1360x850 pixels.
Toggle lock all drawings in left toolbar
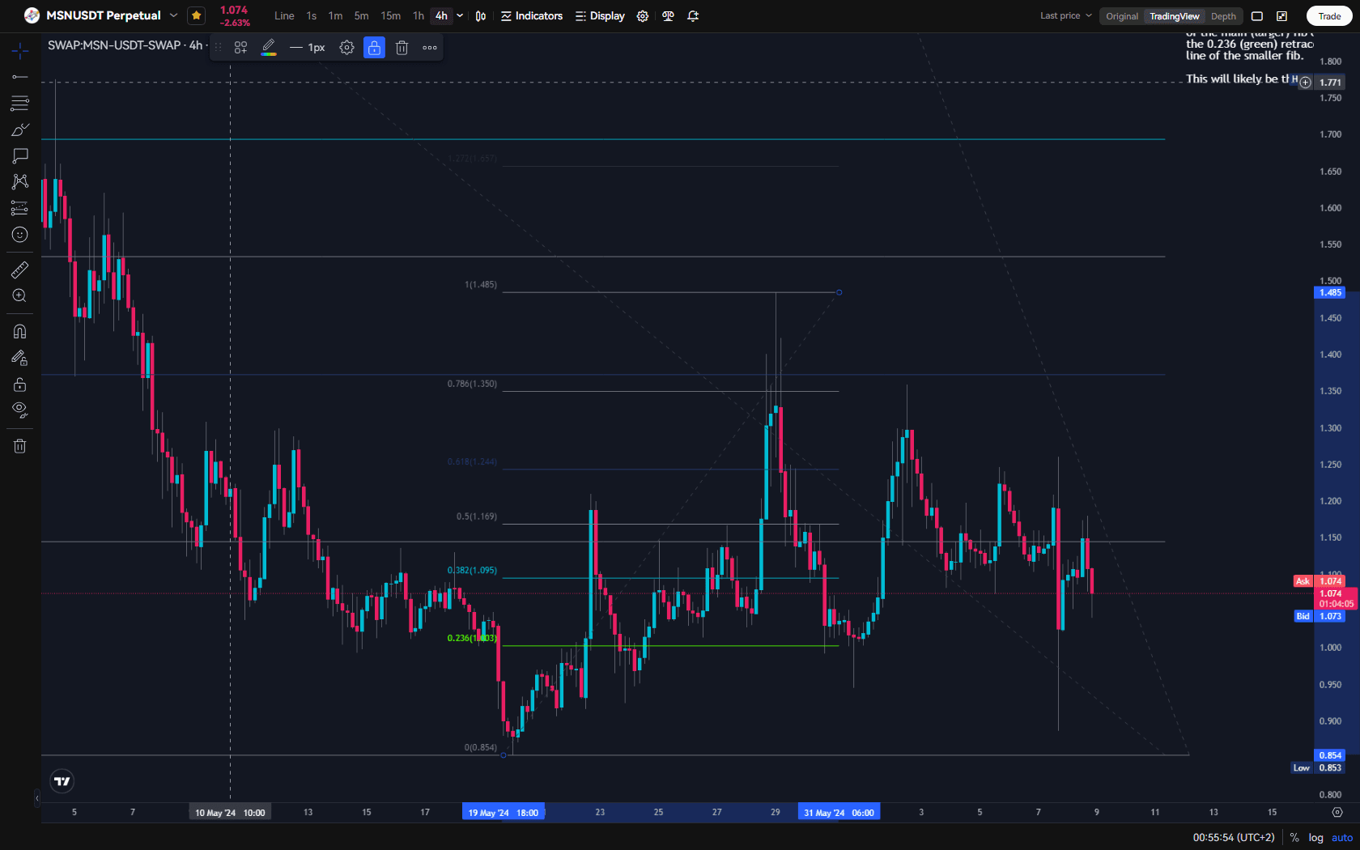click(20, 384)
